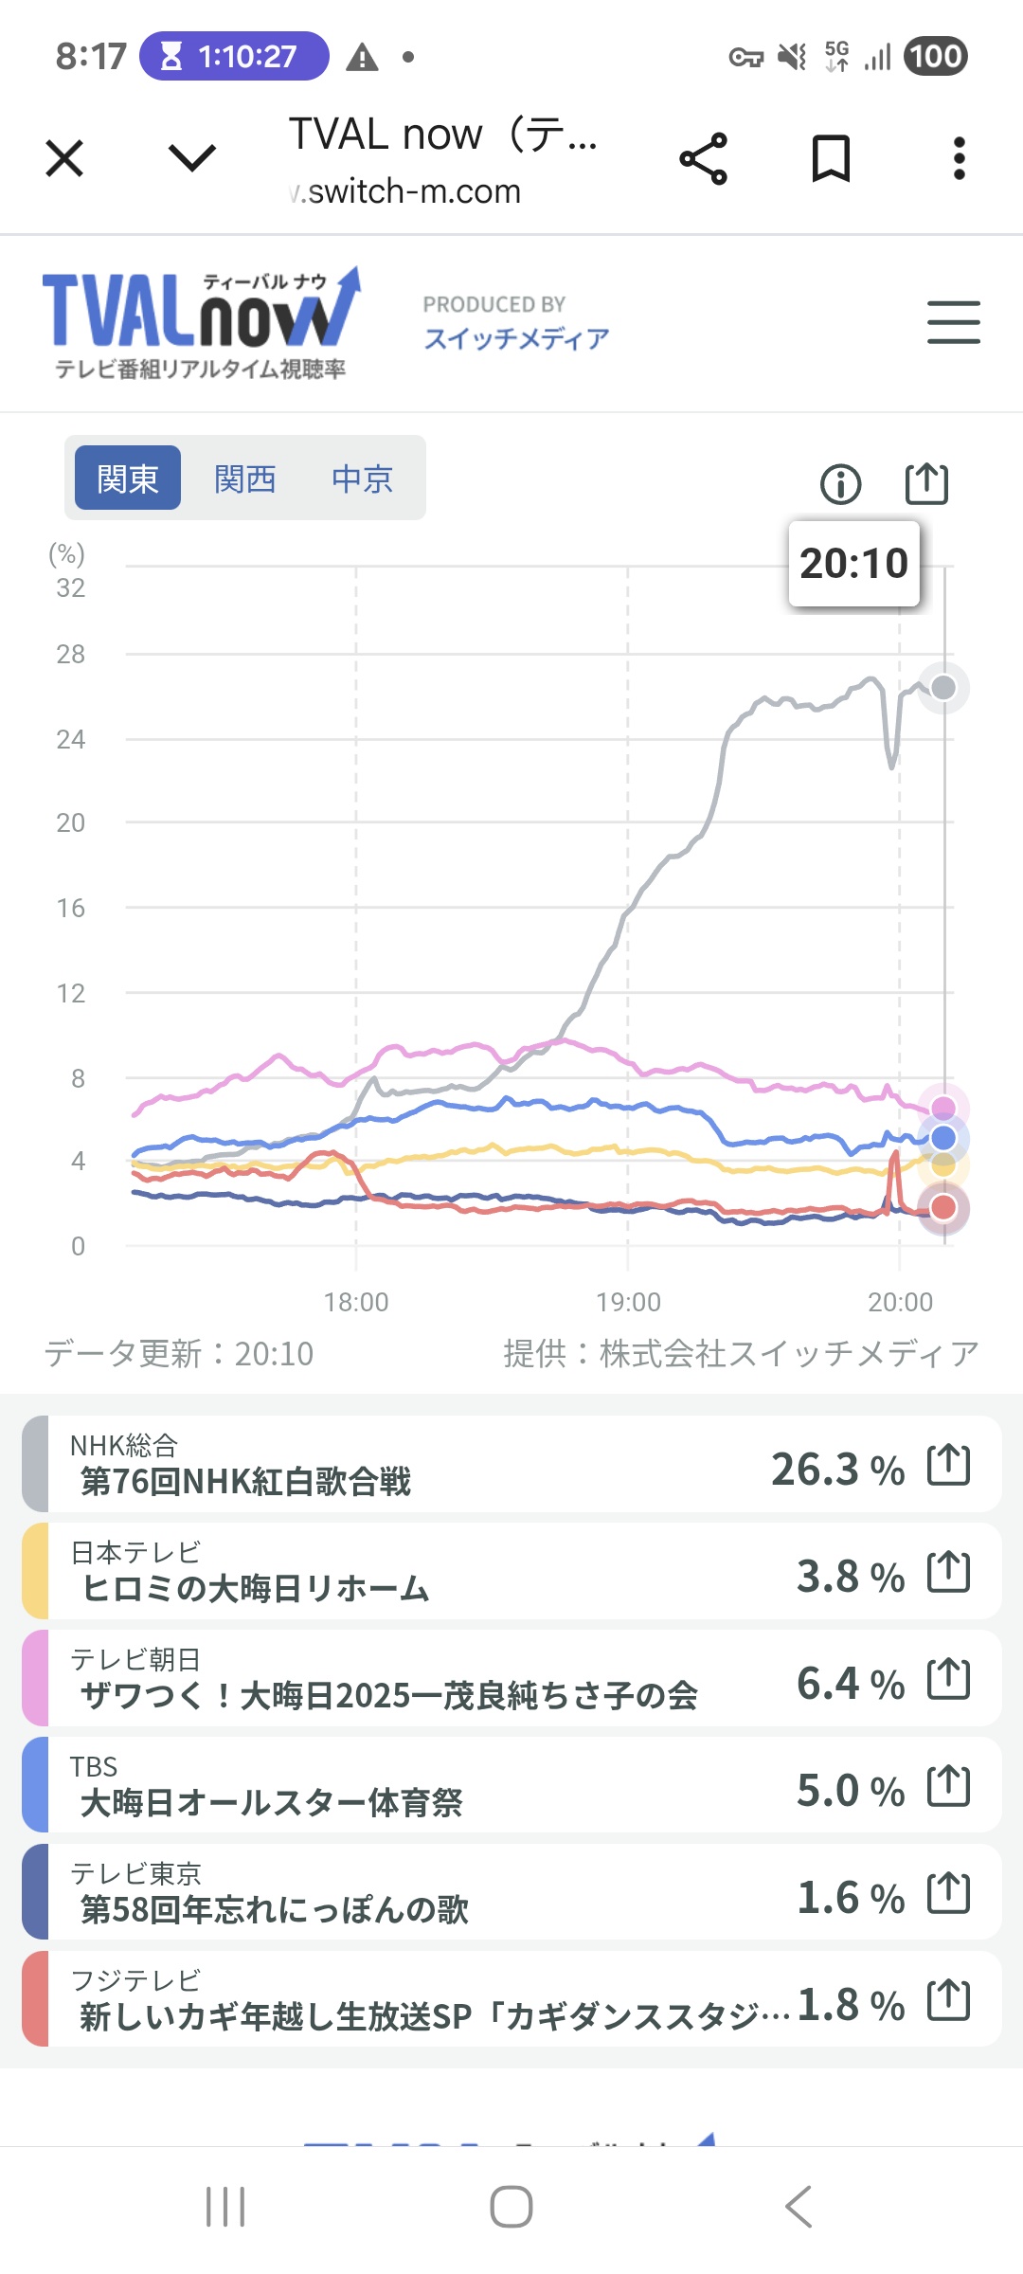
Task: Share the TBS 大晦日オールスター体育祭 row
Action: [948, 1787]
